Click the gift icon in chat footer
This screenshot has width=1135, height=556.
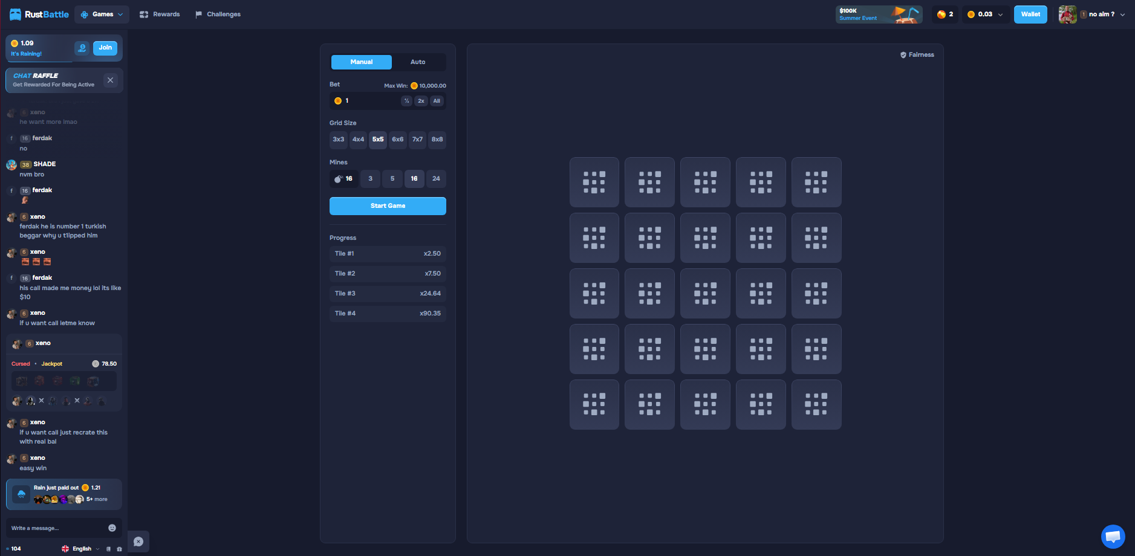coord(119,549)
